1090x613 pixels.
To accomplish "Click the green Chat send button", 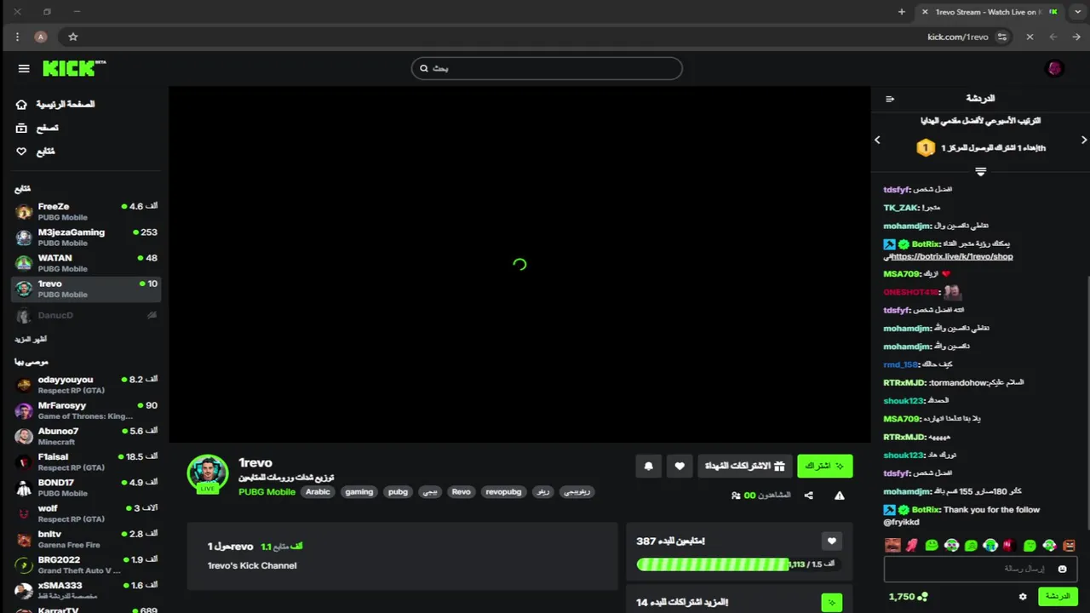I will [x=1058, y=597].
